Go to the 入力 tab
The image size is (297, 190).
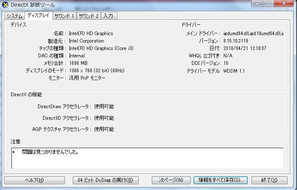pos(109,16)
